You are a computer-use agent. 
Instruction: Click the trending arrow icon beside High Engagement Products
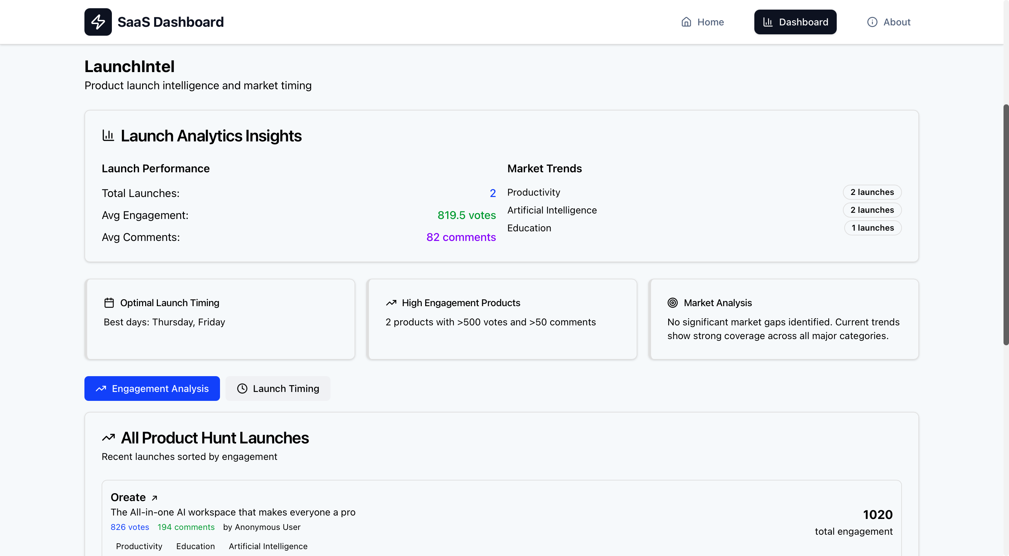tap(391, 303)
